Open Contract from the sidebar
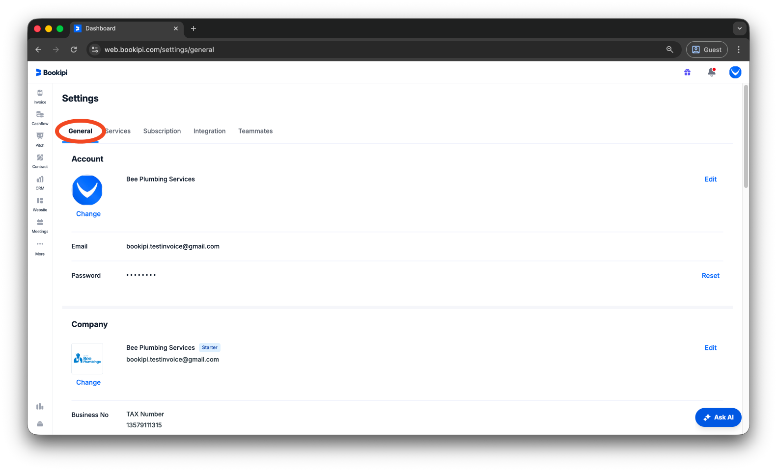Viewport: 777px width, 471px height. 40,161
